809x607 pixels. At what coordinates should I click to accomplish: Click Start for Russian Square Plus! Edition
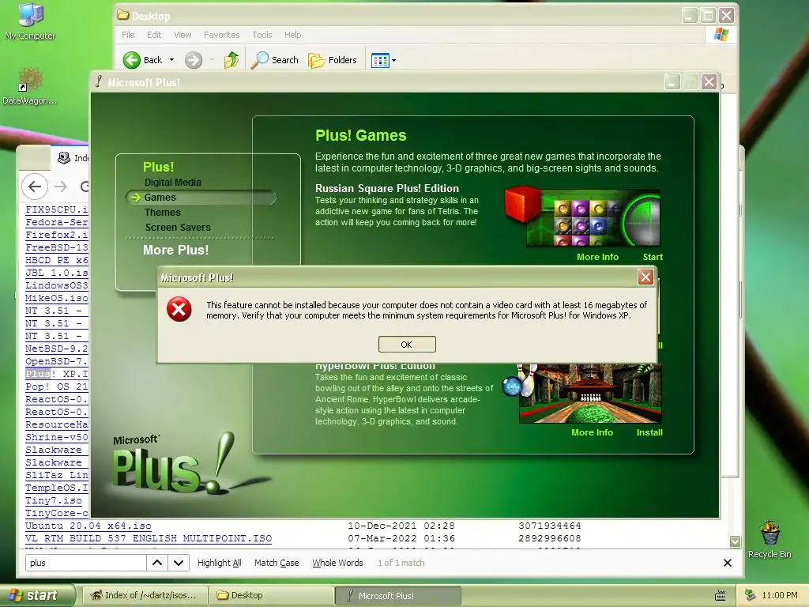coord(653,257)
